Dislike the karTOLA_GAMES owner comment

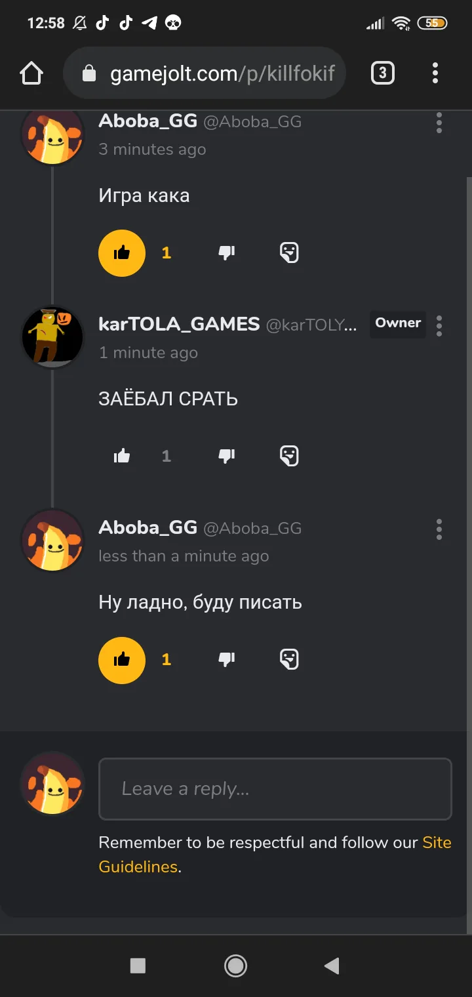[227, 456]
